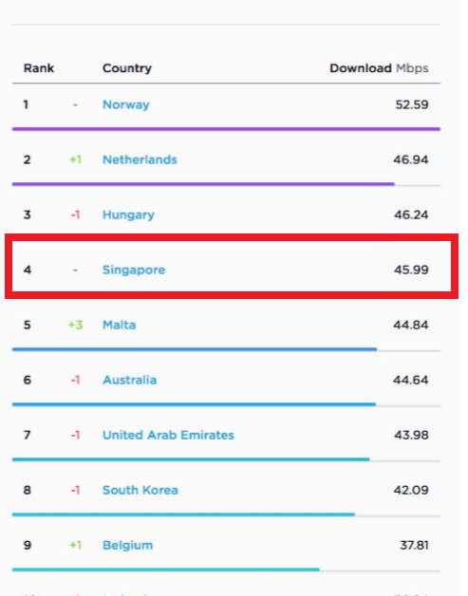Click Malta's blue speed bar
468x596 pixels.
coord(195,349)
